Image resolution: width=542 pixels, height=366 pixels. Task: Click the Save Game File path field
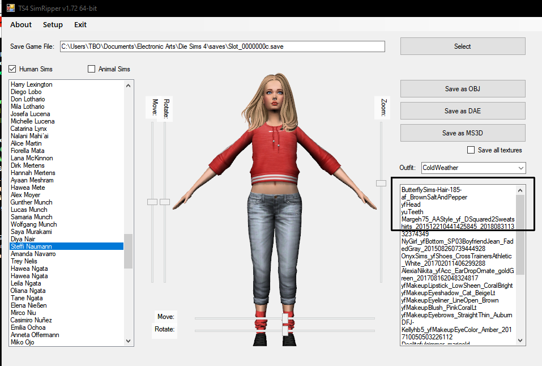tap(222, 46)
